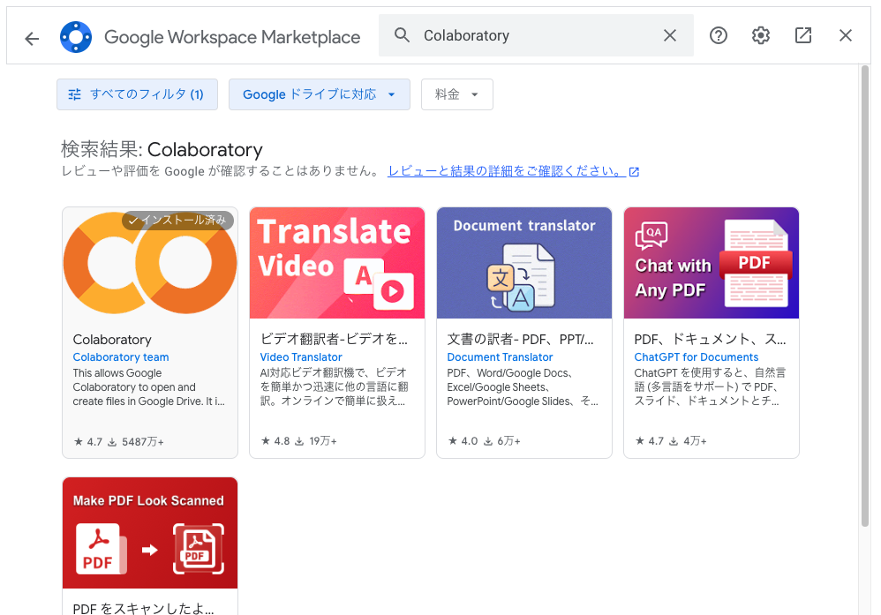
Task: Click the インストール済み badge on Colaboratory
Action: 177,221
